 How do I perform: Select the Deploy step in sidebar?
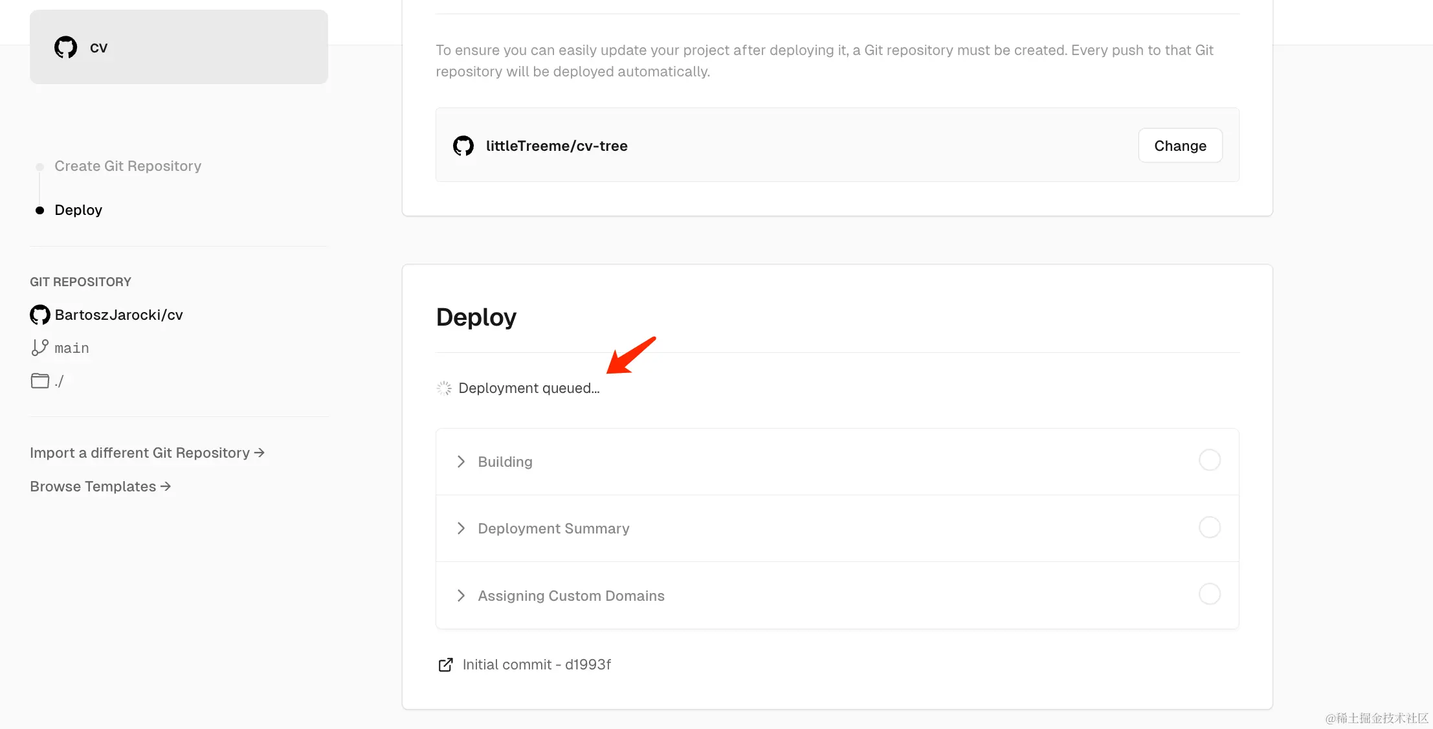click(x=78, y=210)
